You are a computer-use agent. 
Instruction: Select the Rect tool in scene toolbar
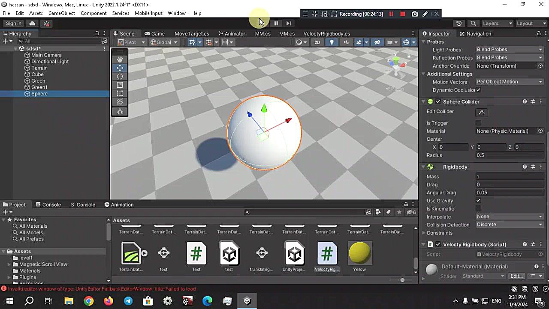coord(120,93)
